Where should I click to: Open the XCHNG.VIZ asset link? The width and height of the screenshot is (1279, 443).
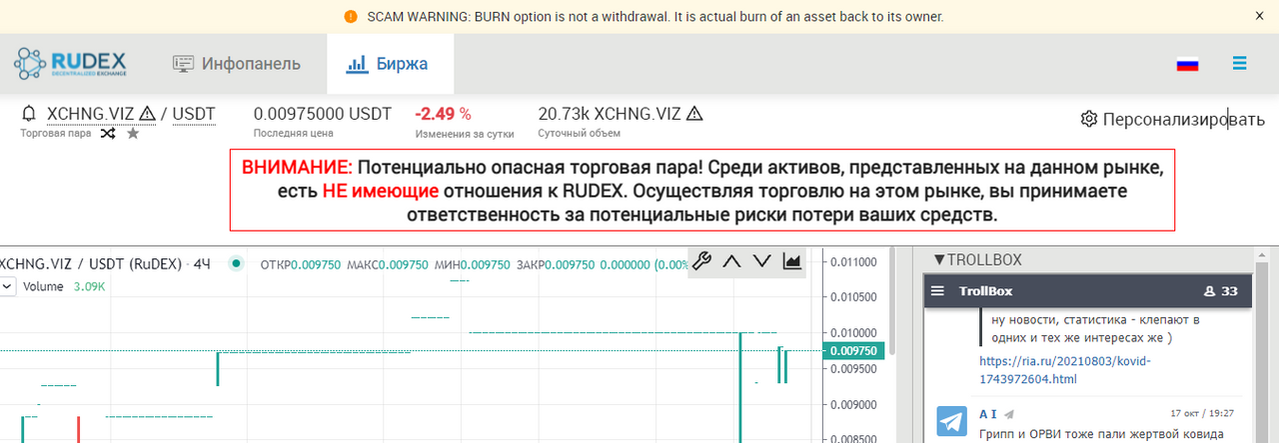90,114
